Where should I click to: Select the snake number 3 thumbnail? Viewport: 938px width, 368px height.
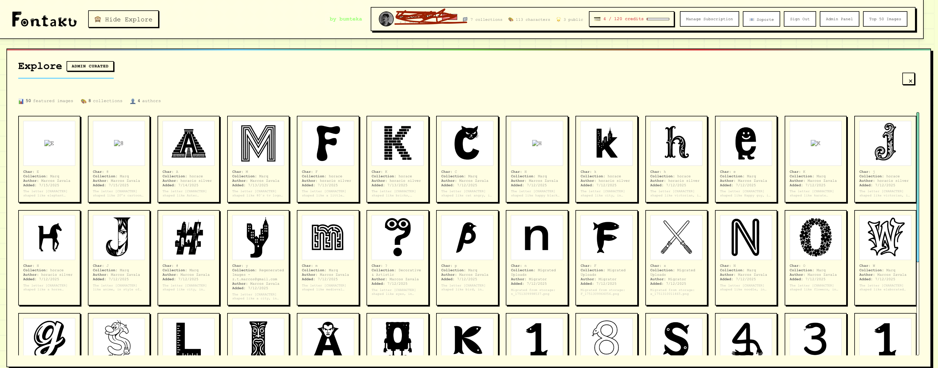pos(815,337)
